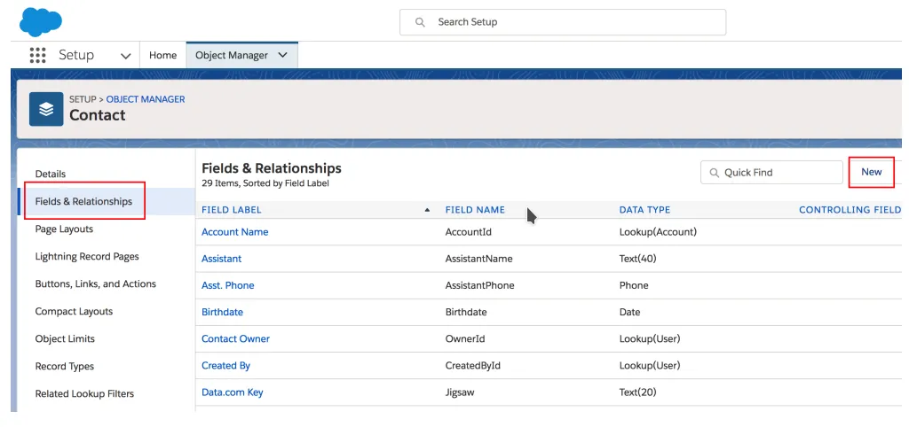Viewport: 909px width, 427px height.
Task: Click the magnifier icon in Search Setup
Action: point(420,22)
